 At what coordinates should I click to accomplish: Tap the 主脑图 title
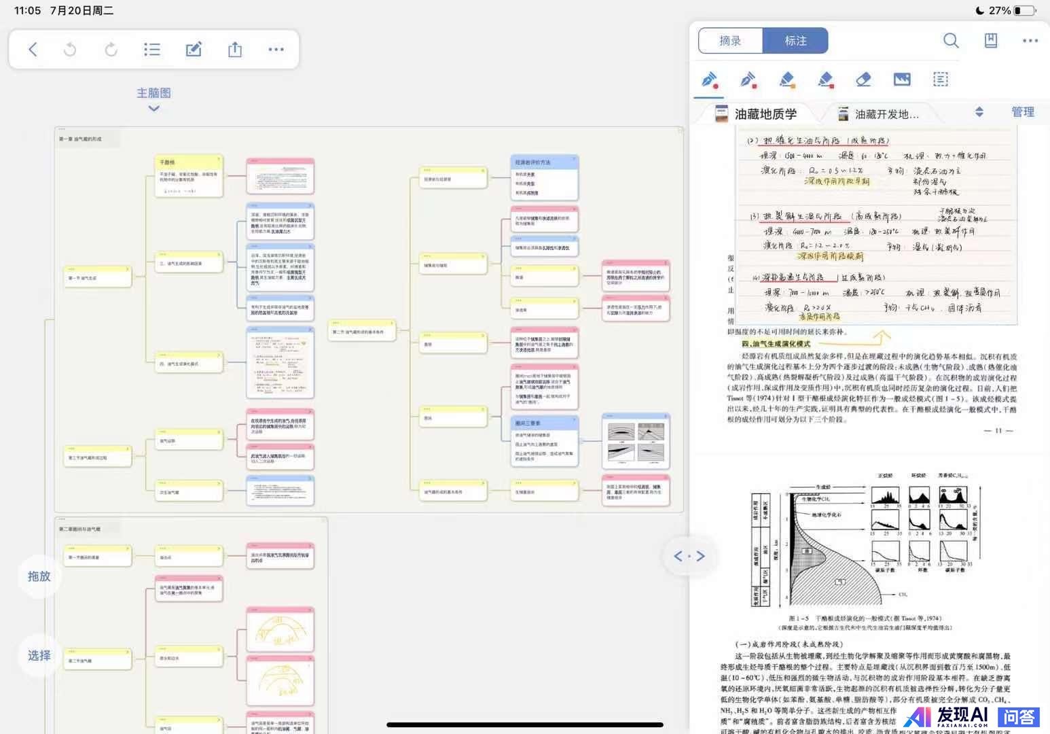[153, 93]
